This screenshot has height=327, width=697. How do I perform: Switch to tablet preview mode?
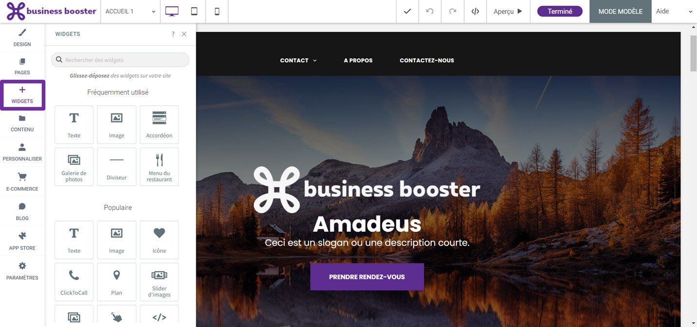(x=194, y=11)
